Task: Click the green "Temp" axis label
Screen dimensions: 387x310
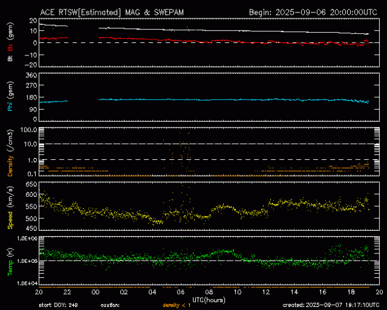Action: tap(10, 268)
